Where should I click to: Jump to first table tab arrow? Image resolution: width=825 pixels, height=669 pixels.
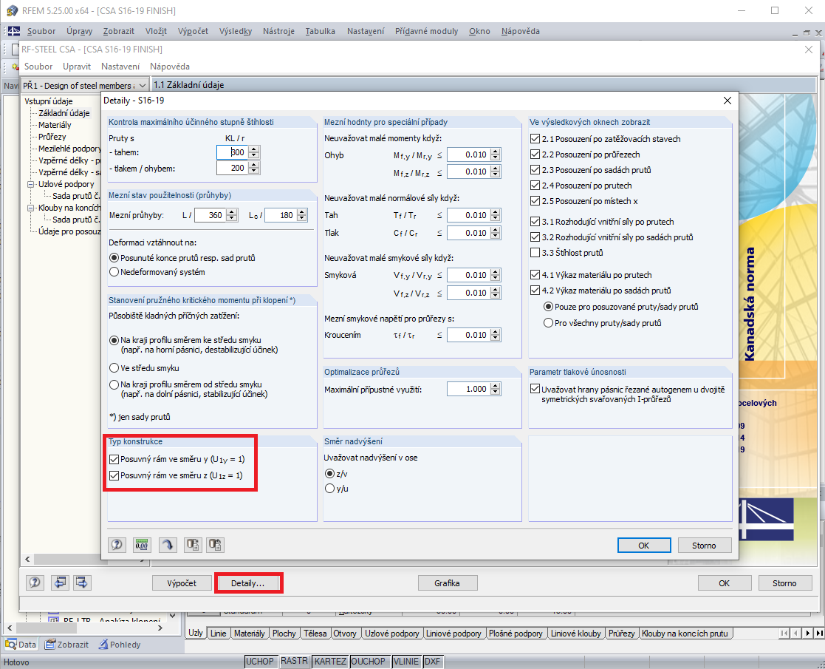tap(784, 634)
